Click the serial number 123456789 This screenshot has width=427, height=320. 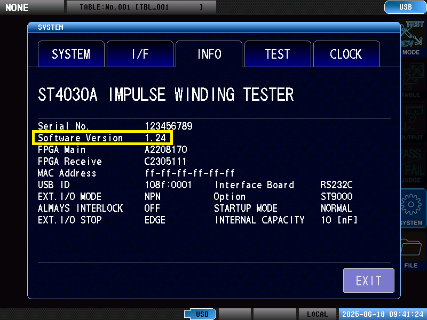click(x=169, y=126)
